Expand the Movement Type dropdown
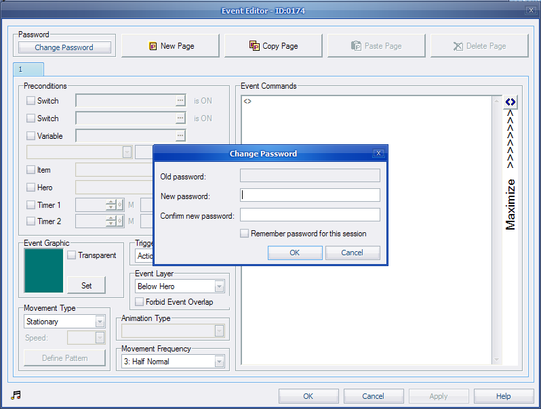Viewport: 541px width, 409px height. pos(100,322)
